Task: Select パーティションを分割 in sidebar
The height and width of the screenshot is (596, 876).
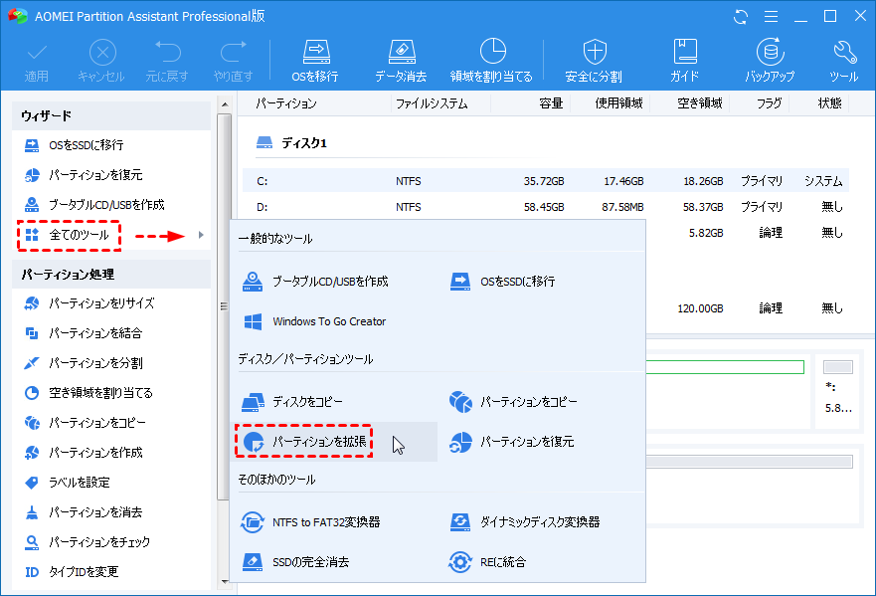Action: (84, 363)
